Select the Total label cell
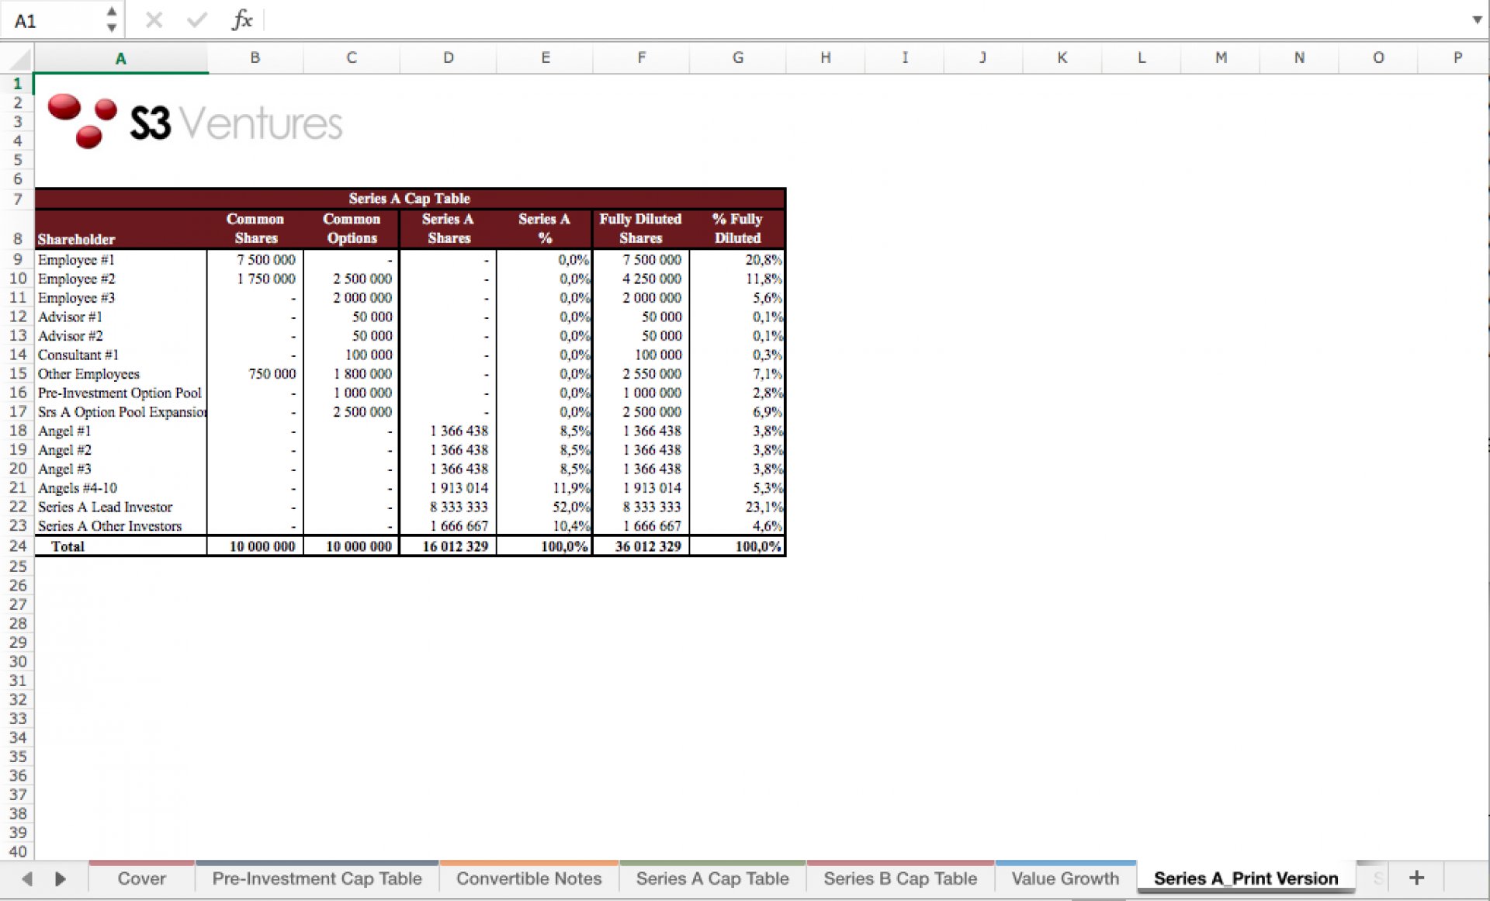The height and width of the screenshot is (901, 1490). click(121, 546)
